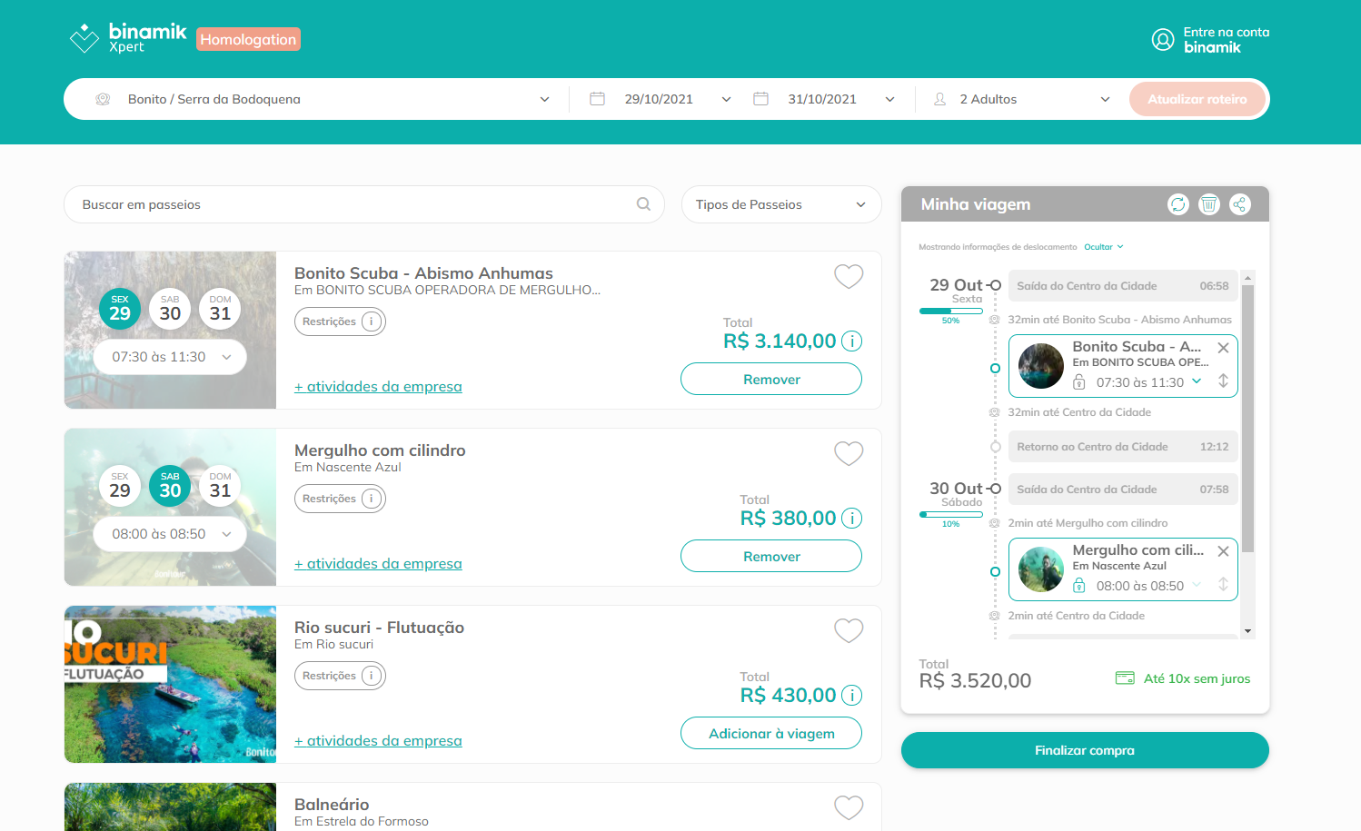Click reorder arrows on Mergulho com cilindro itinerary card
This screenshot has height=831, width=1361.
click(x=1223, y=585)
